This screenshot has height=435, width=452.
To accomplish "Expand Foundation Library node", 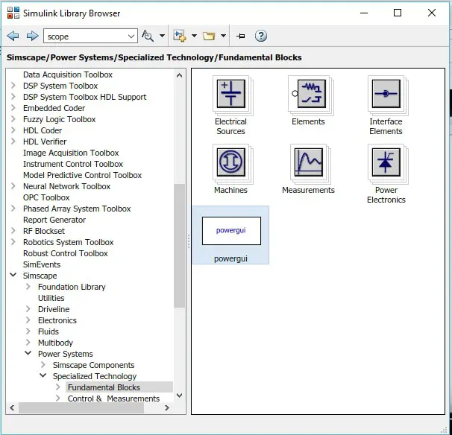I will pyautogui.click(x=28, y=287).
